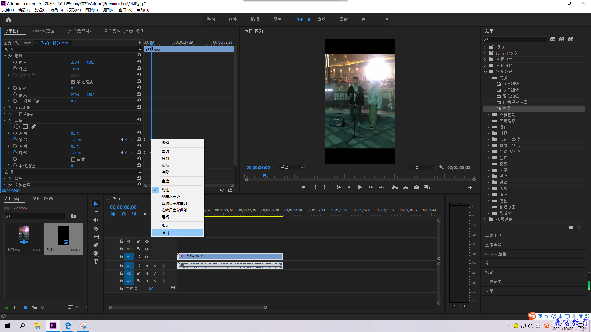Expand the 音频效果 folder
591x332 pixels.
pos(485,59)
